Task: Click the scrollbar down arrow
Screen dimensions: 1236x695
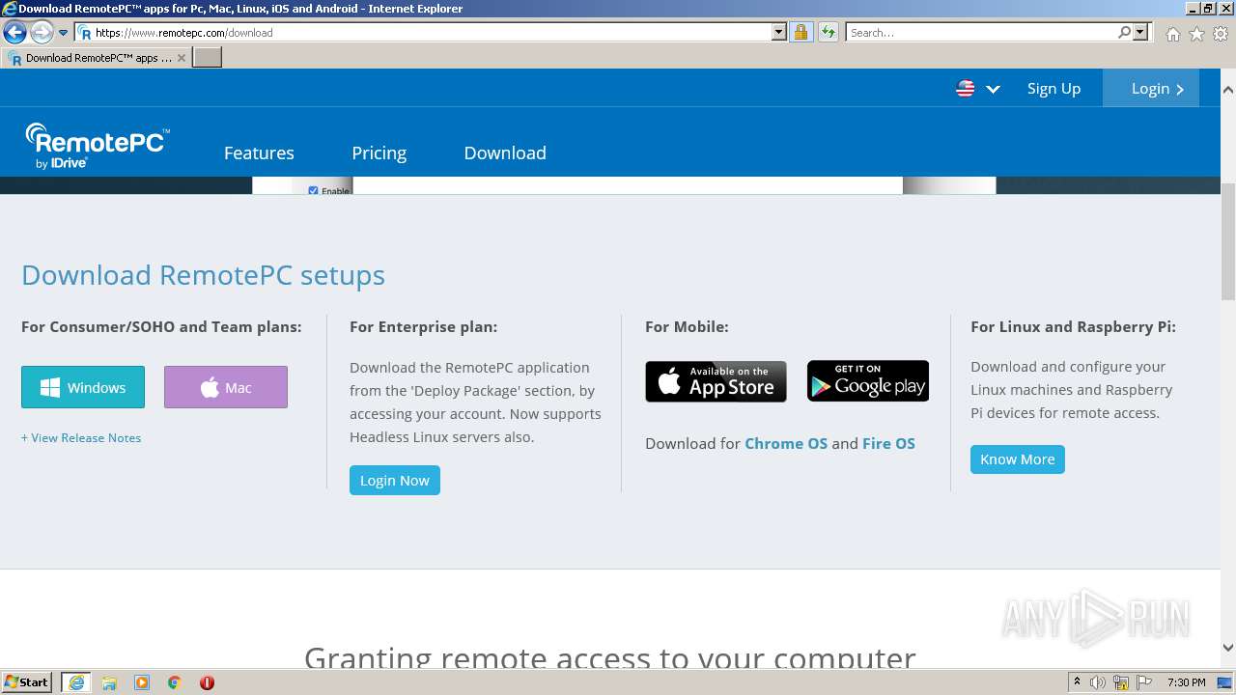Action: (1228, 648)
